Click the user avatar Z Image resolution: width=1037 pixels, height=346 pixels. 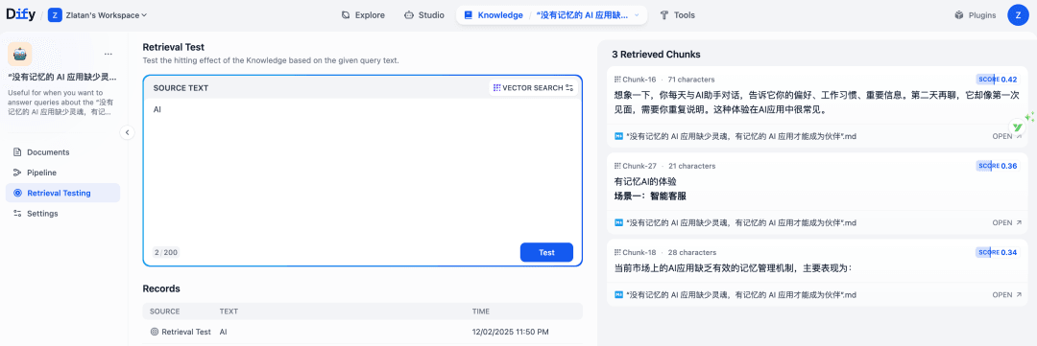(1018, 14)
